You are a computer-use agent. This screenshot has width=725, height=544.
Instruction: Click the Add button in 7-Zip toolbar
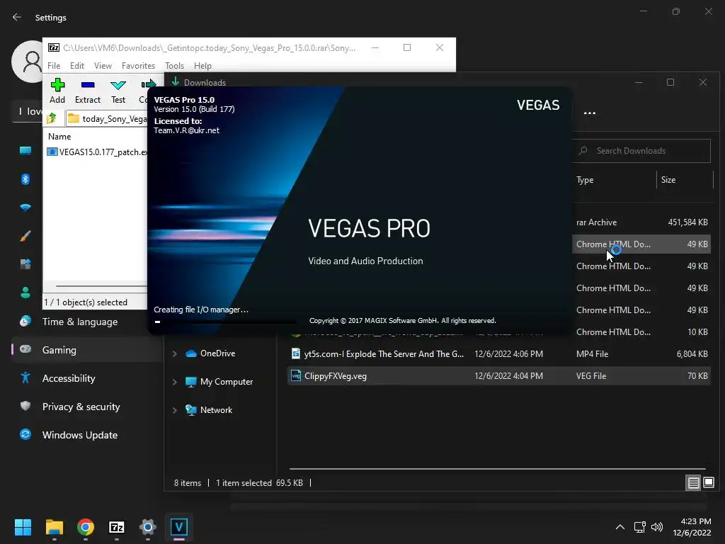coord(57,91)
